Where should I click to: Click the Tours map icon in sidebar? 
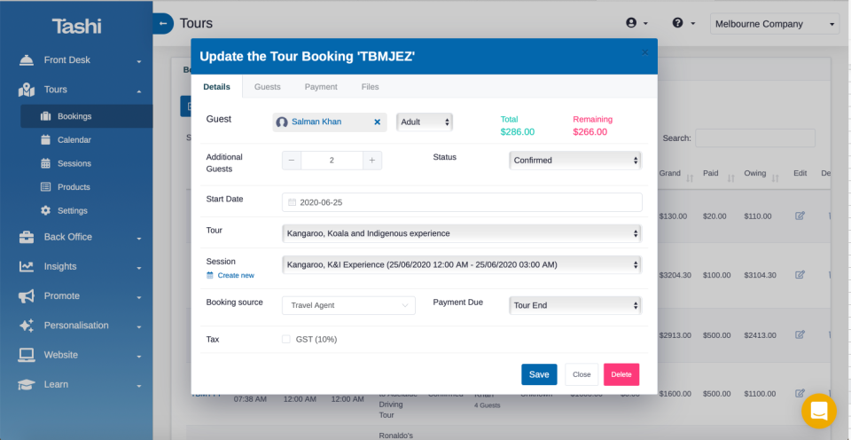point(26,90)
